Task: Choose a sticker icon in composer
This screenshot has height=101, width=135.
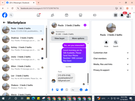Action: (x=62, y=90)
